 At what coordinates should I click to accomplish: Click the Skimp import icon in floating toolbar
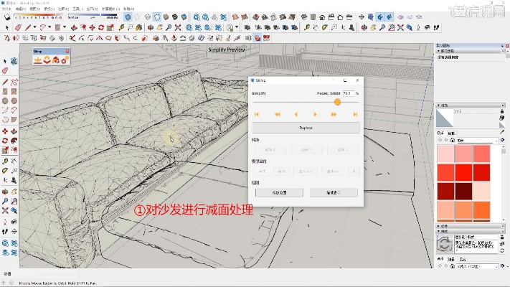(x=39, y=60)
